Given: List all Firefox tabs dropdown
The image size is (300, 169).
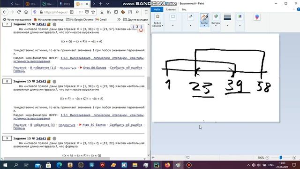Looking at the screenshot, I should (107, 4).
